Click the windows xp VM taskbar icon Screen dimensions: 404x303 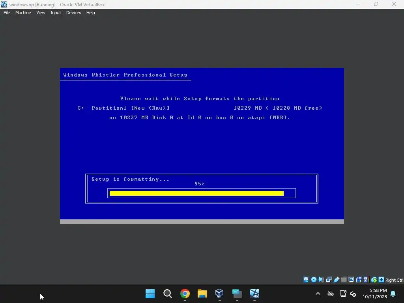[x=254, y=294]
